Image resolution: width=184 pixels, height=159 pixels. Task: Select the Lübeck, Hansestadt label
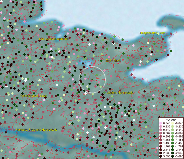coord(120,92)
